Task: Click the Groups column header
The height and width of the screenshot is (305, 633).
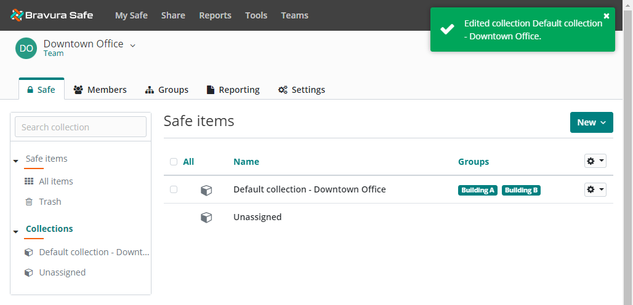Action: click(474, 162)
